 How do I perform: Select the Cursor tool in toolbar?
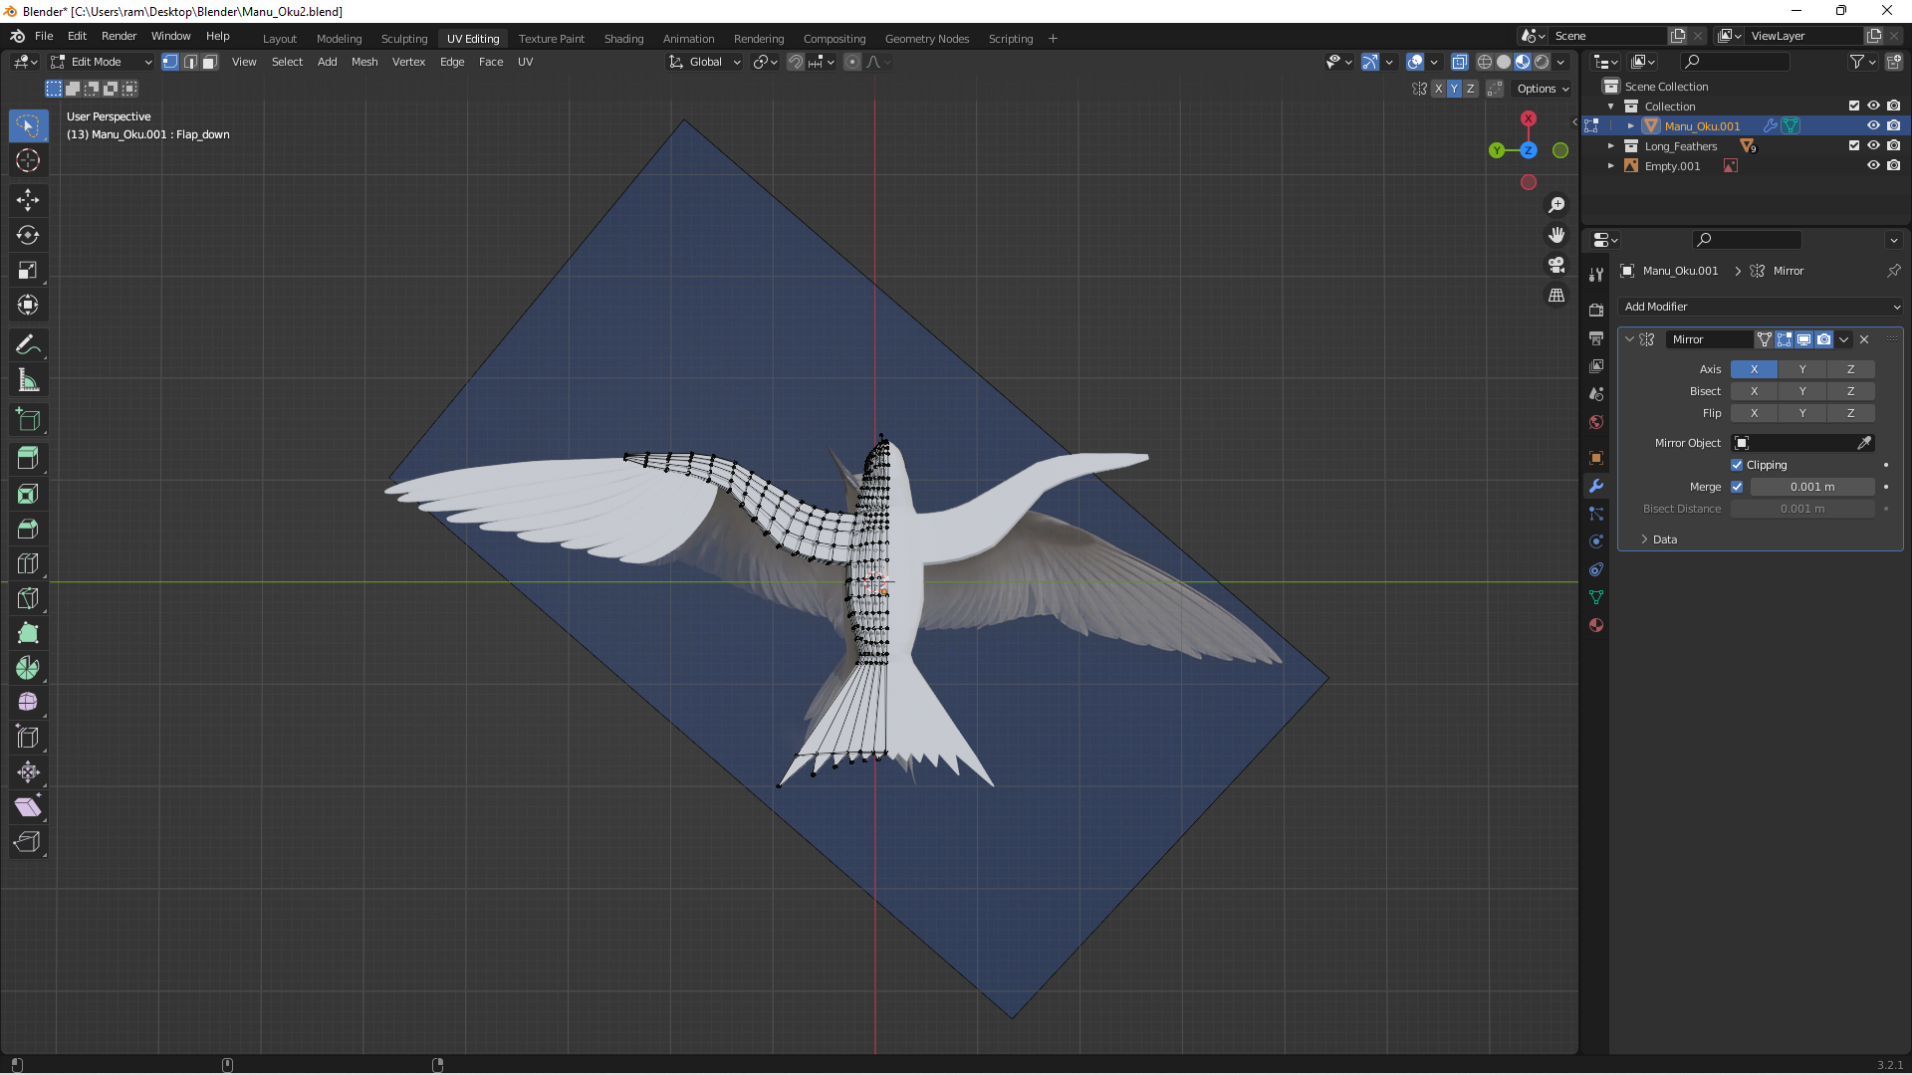click(28, 160)
